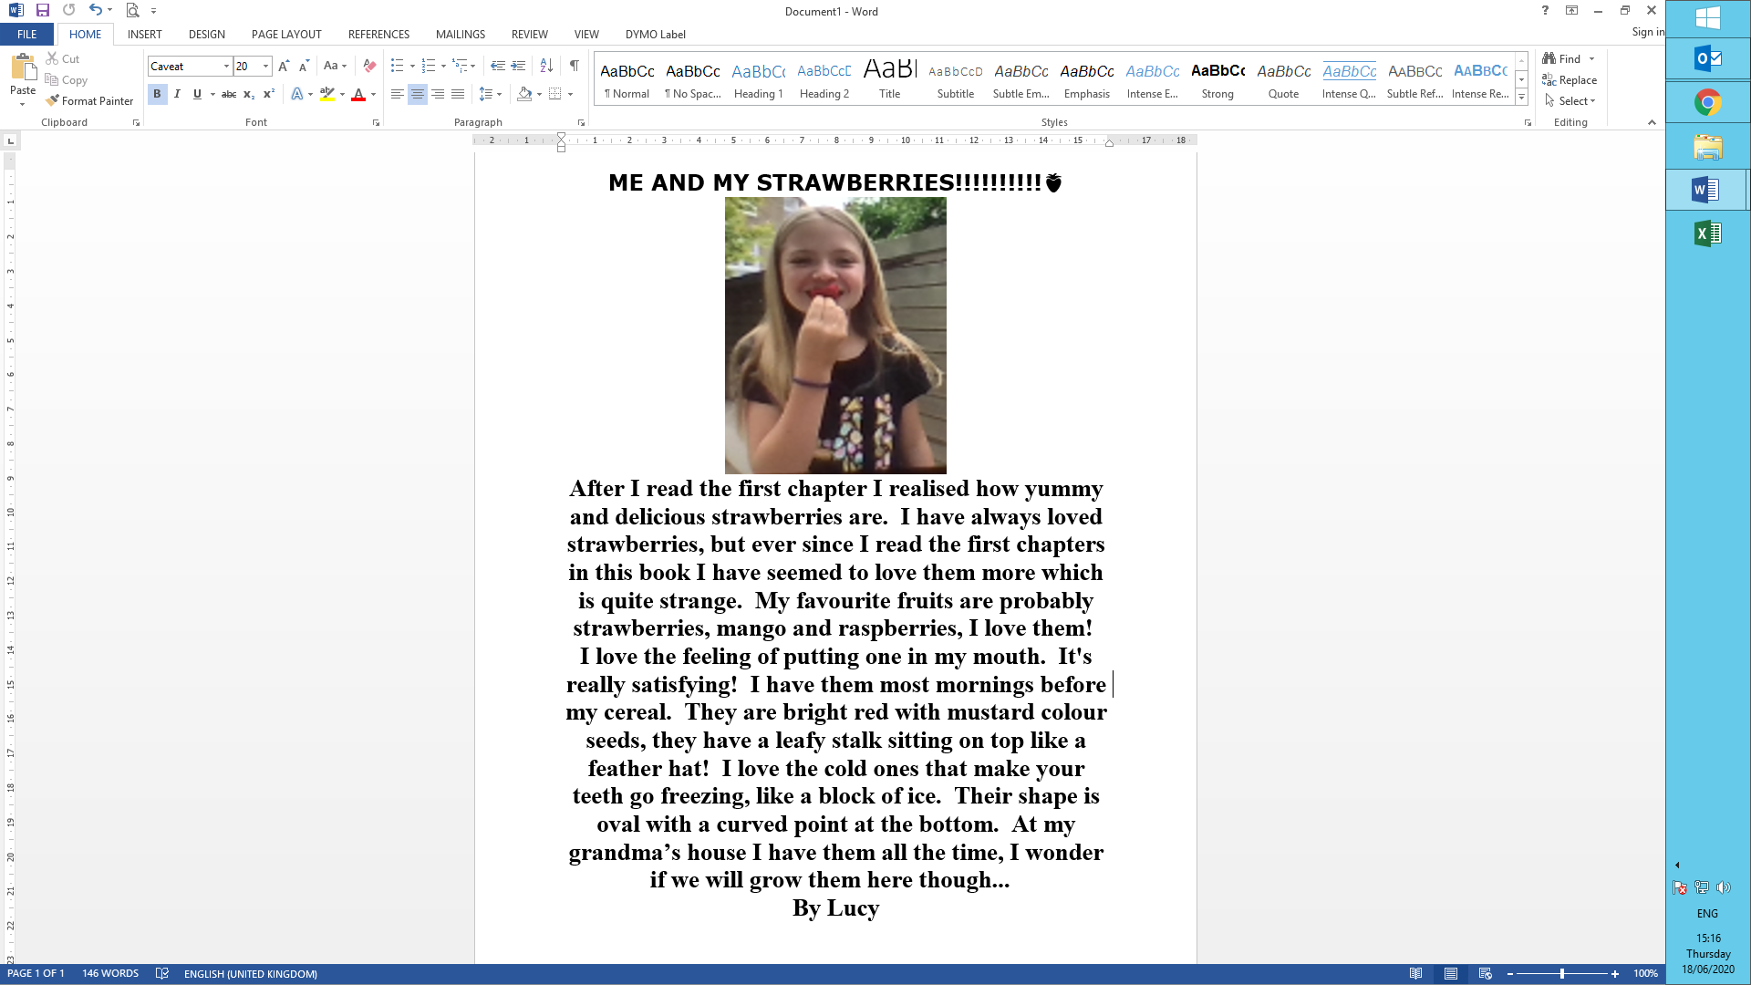
Task: Click Copy in the Clipboard group
Action: [66, 80]
